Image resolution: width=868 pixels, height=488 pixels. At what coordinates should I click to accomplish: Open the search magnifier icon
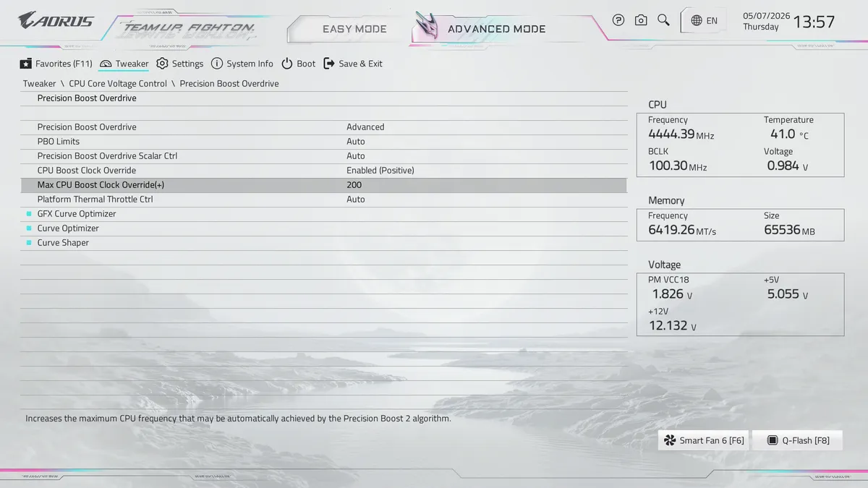click(663, 20)
